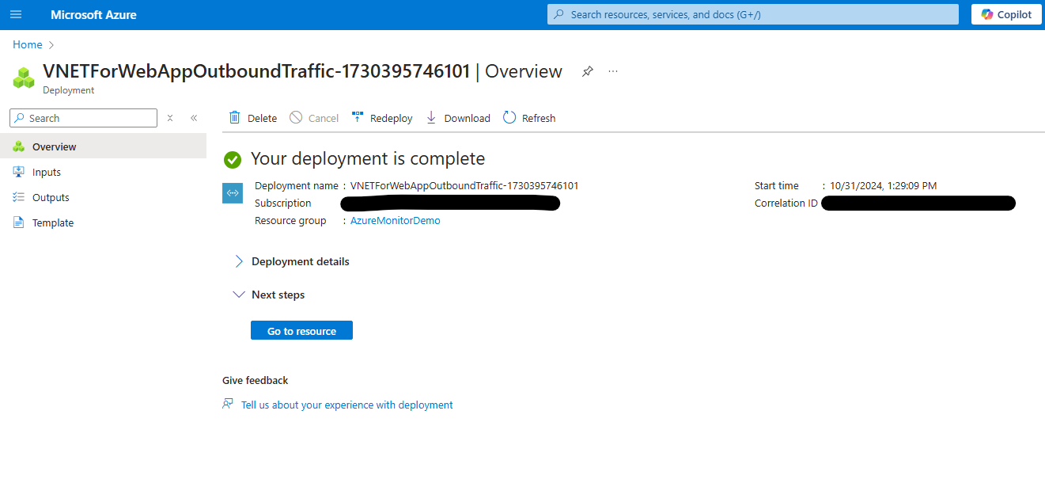Image resolution: width=1045 pixels, height=479 pixels.
Task: Open the ellipsis more options menu
Action: point(613,71)
